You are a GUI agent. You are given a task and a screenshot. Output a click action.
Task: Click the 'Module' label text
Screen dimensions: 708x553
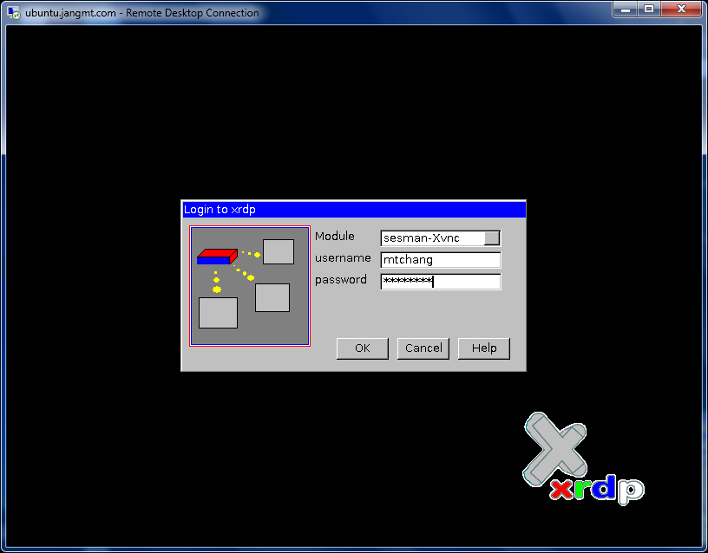pyautogui.click(x=335, y=236)
